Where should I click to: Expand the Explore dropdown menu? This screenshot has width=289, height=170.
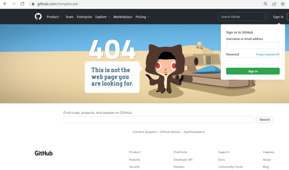[x=103, y=17]
